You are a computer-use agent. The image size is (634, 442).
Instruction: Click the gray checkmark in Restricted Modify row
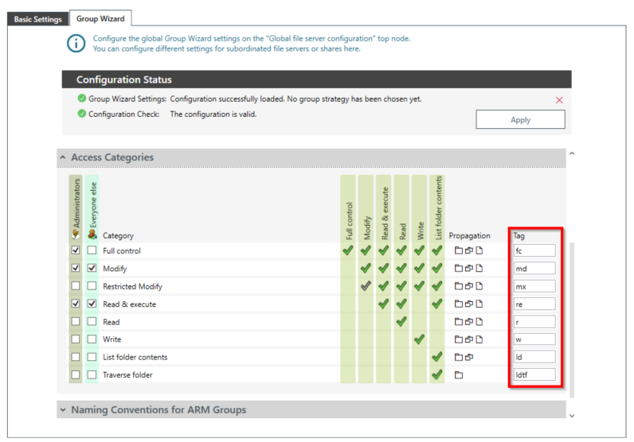[x=367, y=286]
